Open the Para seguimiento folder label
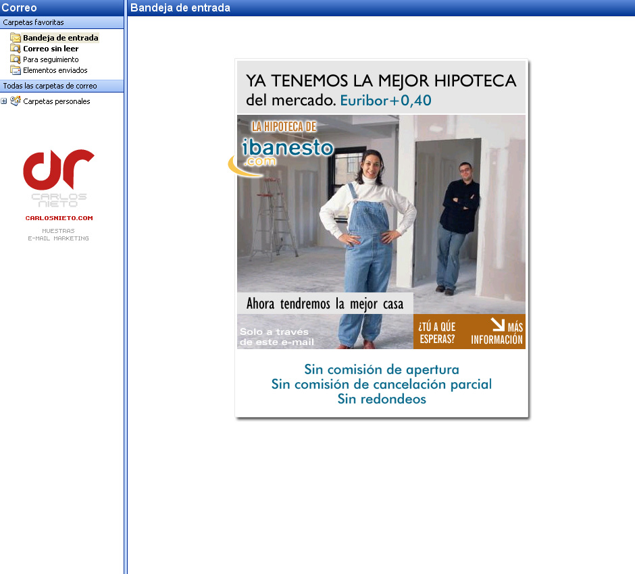 (51, 59)
